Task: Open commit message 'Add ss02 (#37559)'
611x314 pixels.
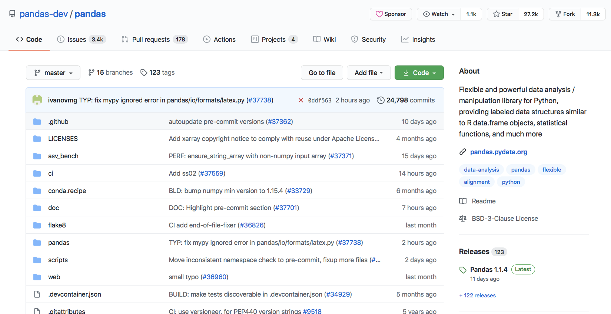Action: pos(197,173)
